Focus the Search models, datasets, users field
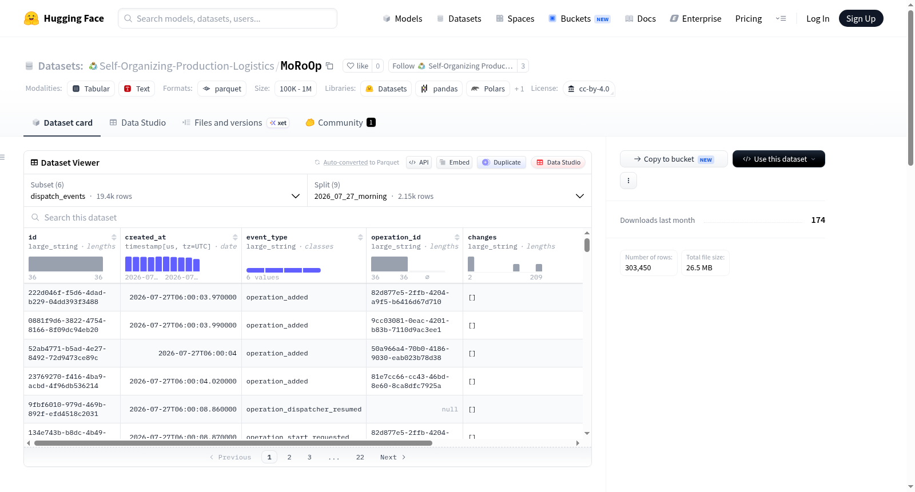The image size is (915, 492). point(228,18)
